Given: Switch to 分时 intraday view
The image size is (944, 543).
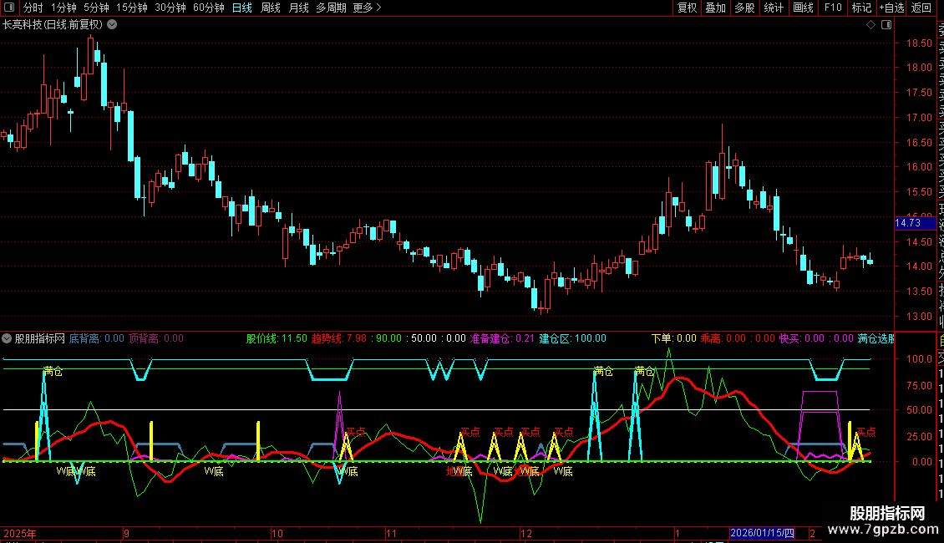Looking at the screenshot, I should (x=33, y=8).
